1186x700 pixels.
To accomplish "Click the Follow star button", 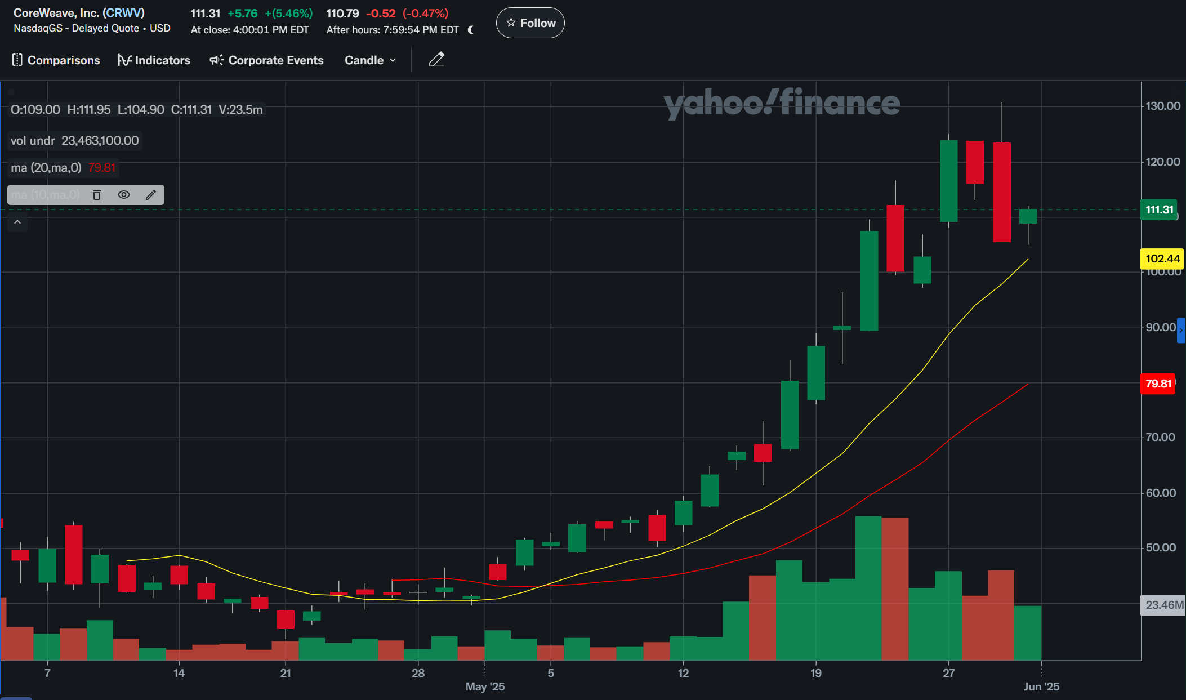I will click(530, 23).
